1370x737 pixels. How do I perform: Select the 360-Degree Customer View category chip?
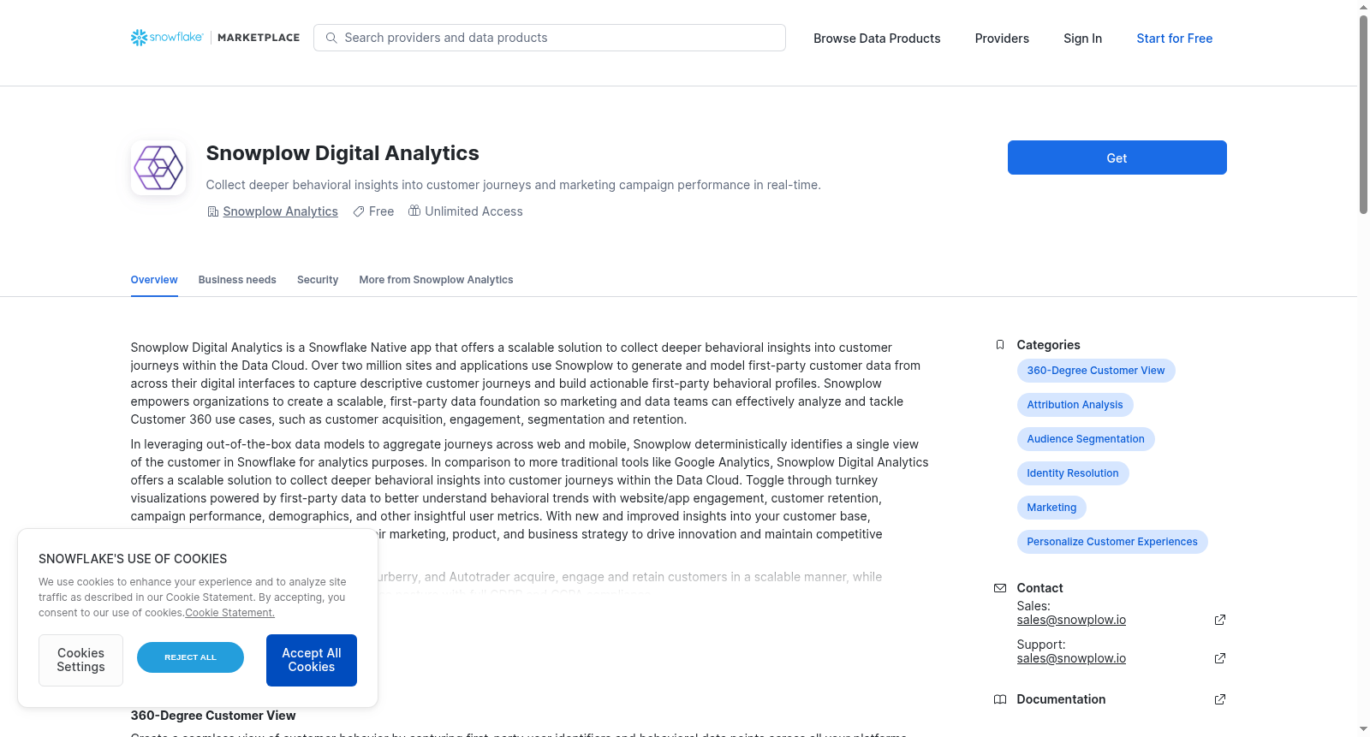click(1096, 371)
